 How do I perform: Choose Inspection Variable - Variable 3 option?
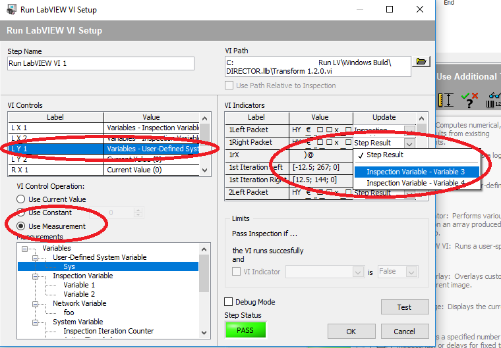417,172
